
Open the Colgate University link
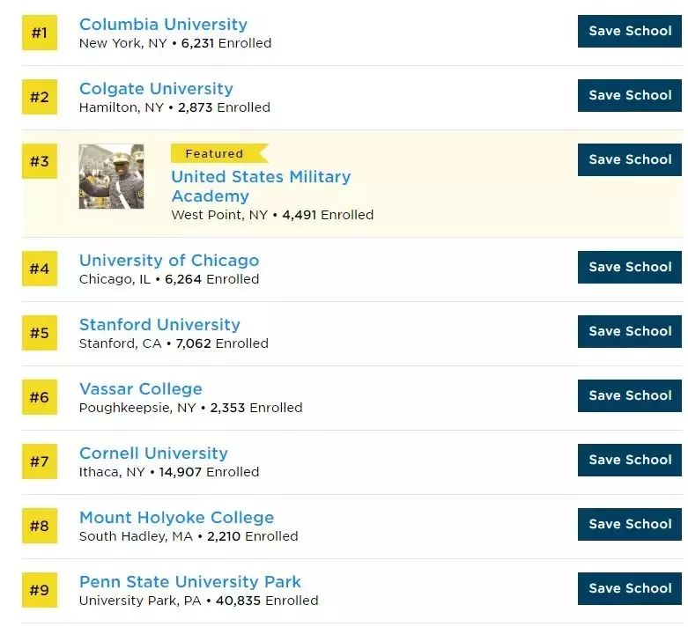[x=156, y=89]
